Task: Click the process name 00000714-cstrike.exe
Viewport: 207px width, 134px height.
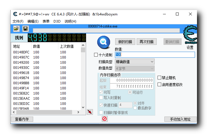Action: [x=103, y=26]
